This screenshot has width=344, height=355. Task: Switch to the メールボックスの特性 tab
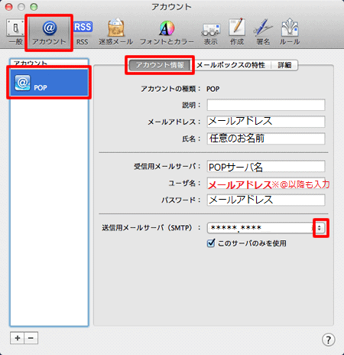click(231, 65)
